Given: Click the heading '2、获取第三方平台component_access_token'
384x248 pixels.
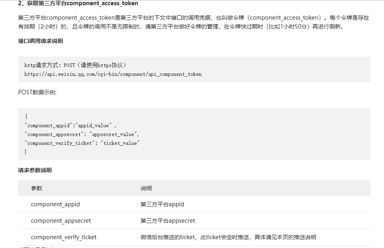Looking at the screenshot, I should click(78, 4).
